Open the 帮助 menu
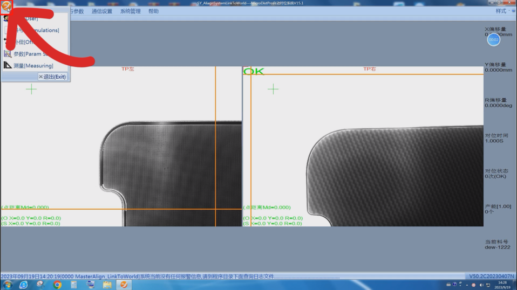 [x=153, y=11]
